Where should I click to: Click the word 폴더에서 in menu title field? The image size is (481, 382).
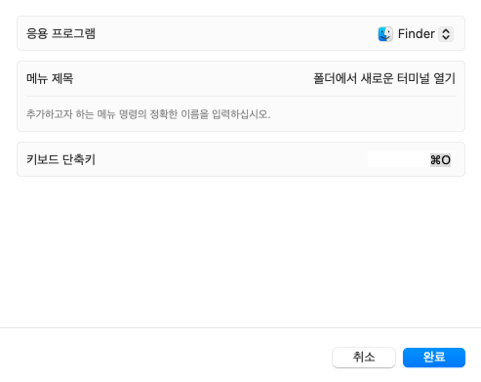tap(335, 78)
